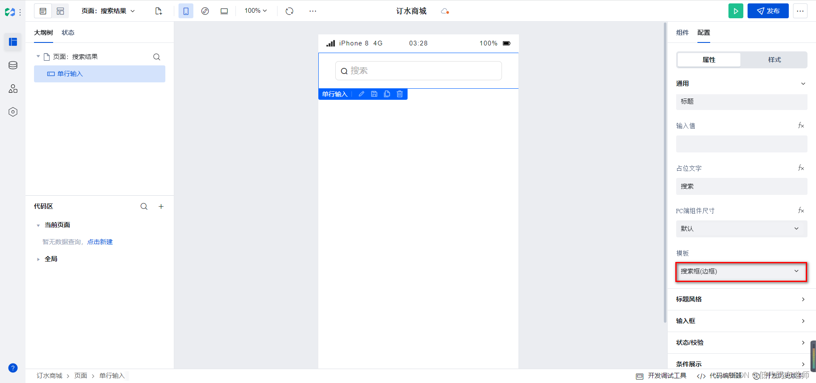816x383 pixels.
Task: Expand the 全局 section
Action: 38,259
